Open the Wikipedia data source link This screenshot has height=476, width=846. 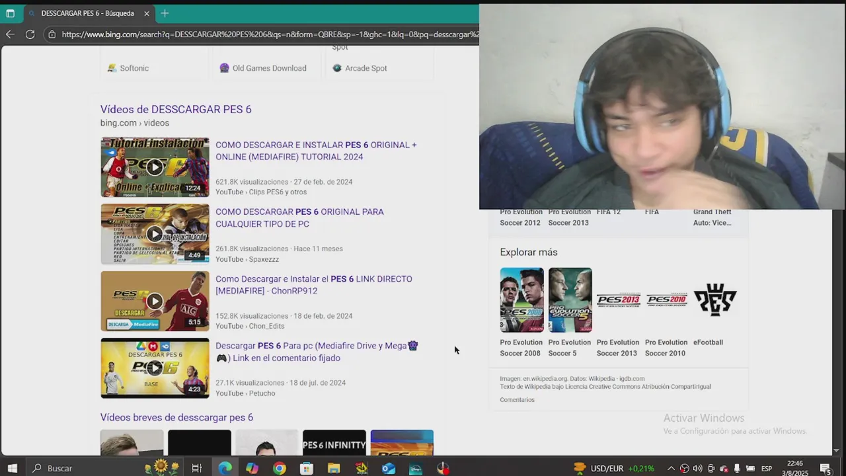[x=602, y=379]
